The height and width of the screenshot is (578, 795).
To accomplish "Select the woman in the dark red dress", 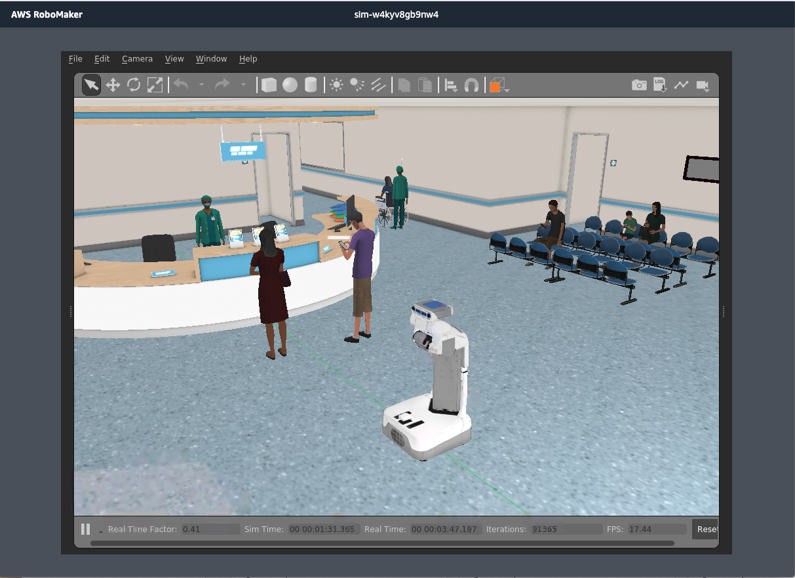I will click(x=270, y=292).
